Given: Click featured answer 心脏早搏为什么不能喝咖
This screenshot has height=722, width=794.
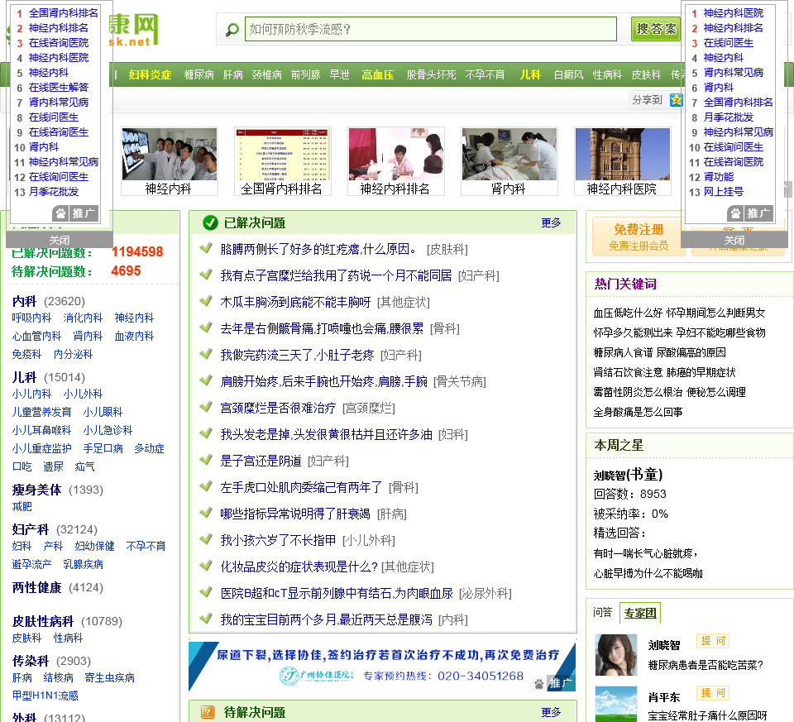Looking at the screenshot, I should [x=648, y=573].
